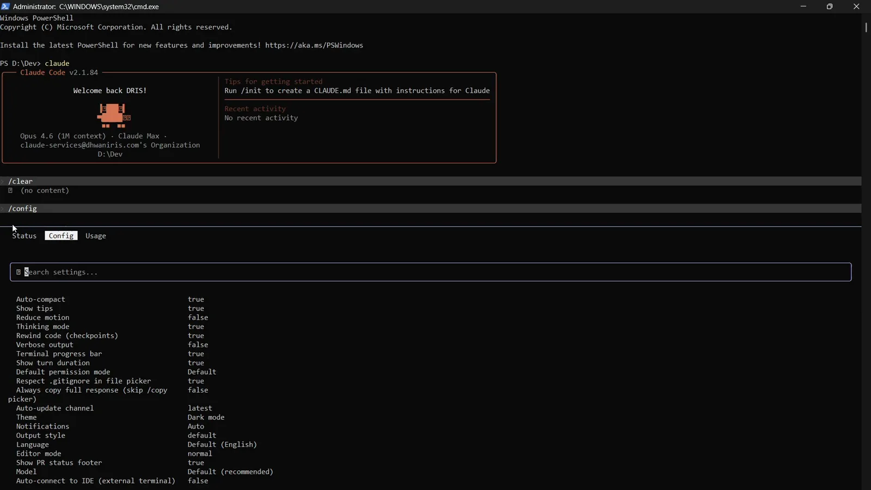Click the PowerShell icon in title bar
This screenshot has height=490, width=871.
coord(5,7)
